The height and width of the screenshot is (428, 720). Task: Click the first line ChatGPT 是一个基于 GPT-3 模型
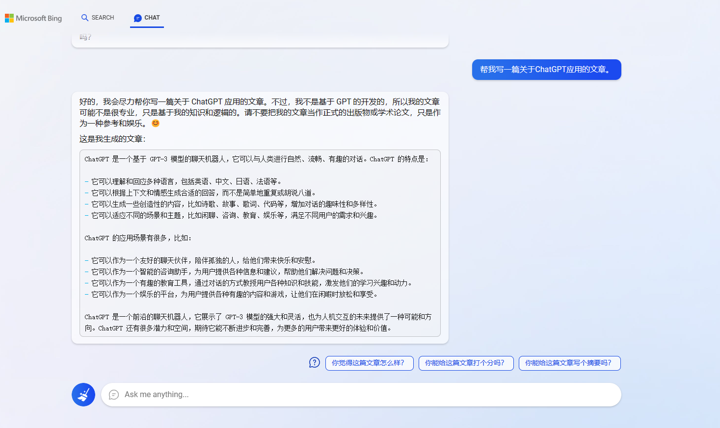tap(257, 159)
